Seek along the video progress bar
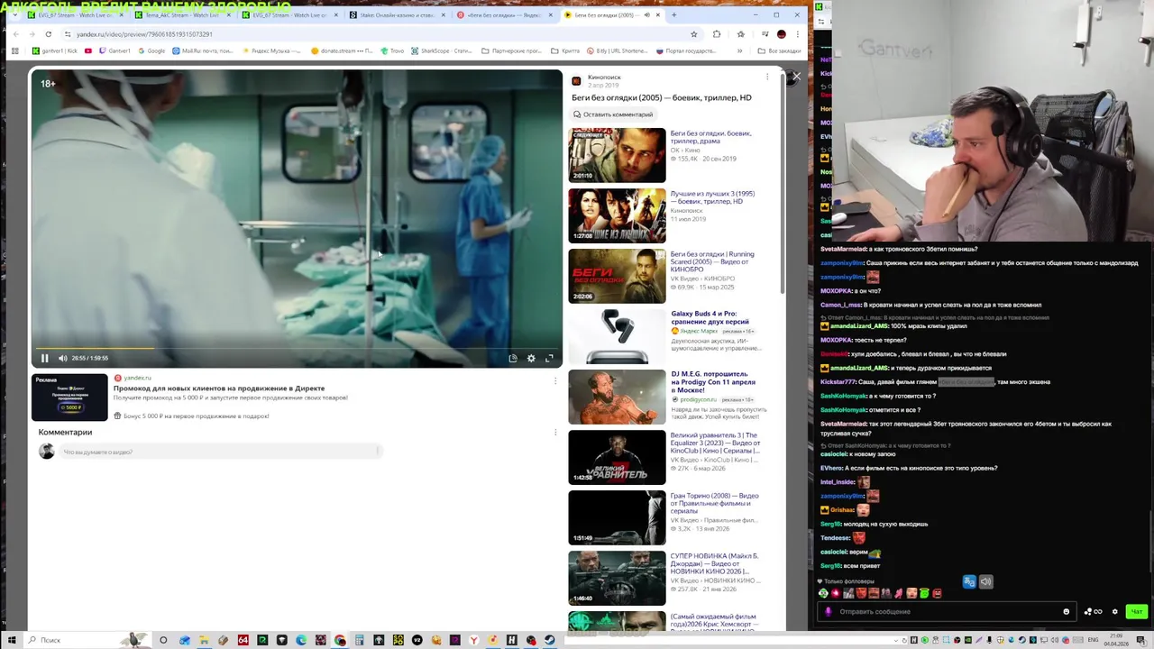The image size is (1154, 649). [x=295, y=347]
